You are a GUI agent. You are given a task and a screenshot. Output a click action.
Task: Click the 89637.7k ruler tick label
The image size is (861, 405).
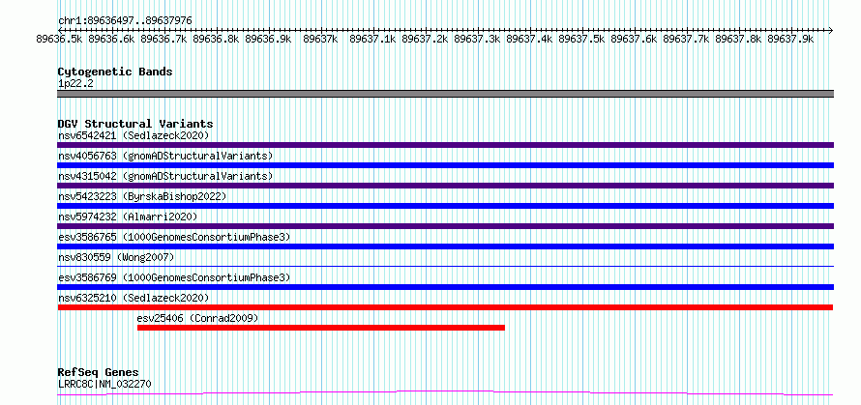pos(686,39)
